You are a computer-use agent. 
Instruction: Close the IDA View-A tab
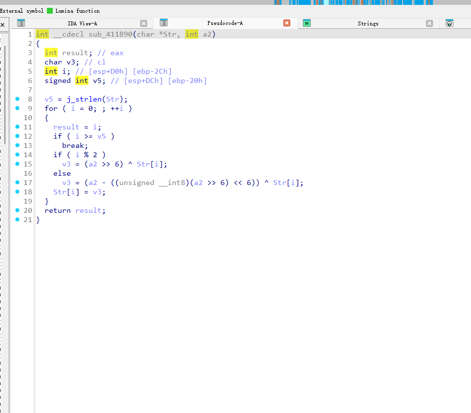coord(144,23)
